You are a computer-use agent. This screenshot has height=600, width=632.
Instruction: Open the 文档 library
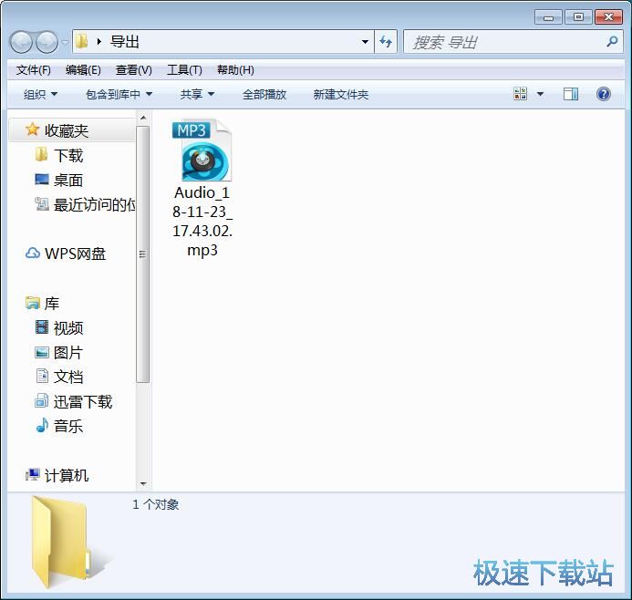click(68, 378)
